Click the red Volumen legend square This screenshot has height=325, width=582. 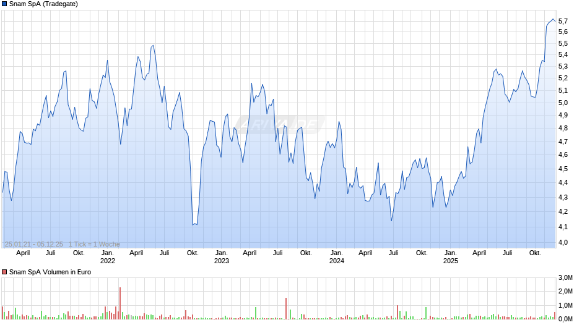[x=4, y=272]
